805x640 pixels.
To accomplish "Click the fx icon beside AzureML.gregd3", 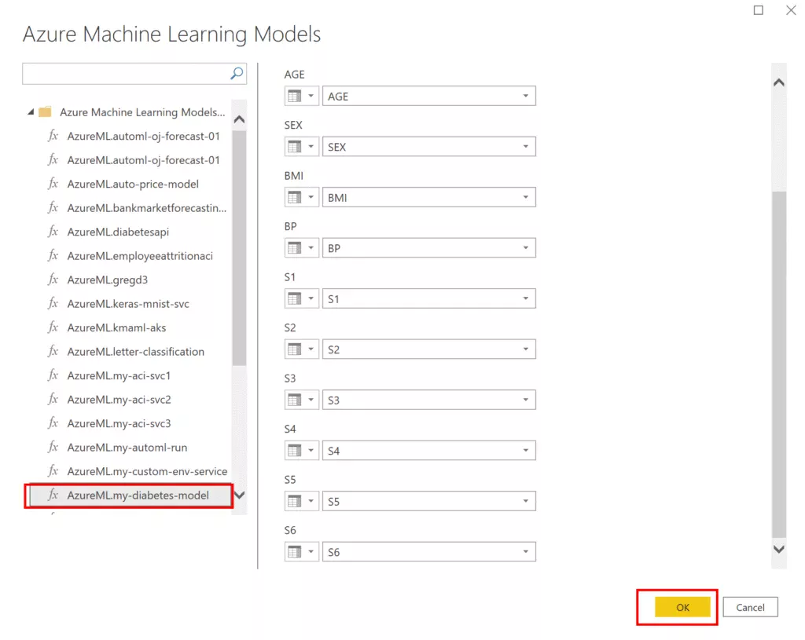I will click(53, 279).
